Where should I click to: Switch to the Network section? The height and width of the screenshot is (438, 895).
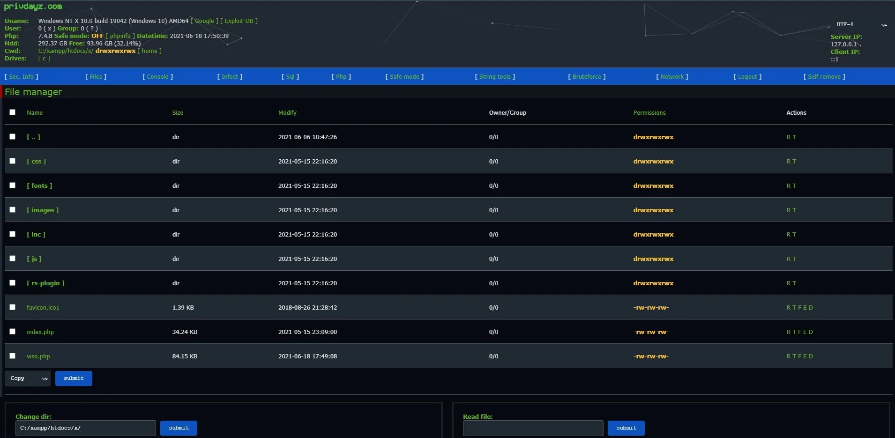pyautogui.click(x=672, y=77)
